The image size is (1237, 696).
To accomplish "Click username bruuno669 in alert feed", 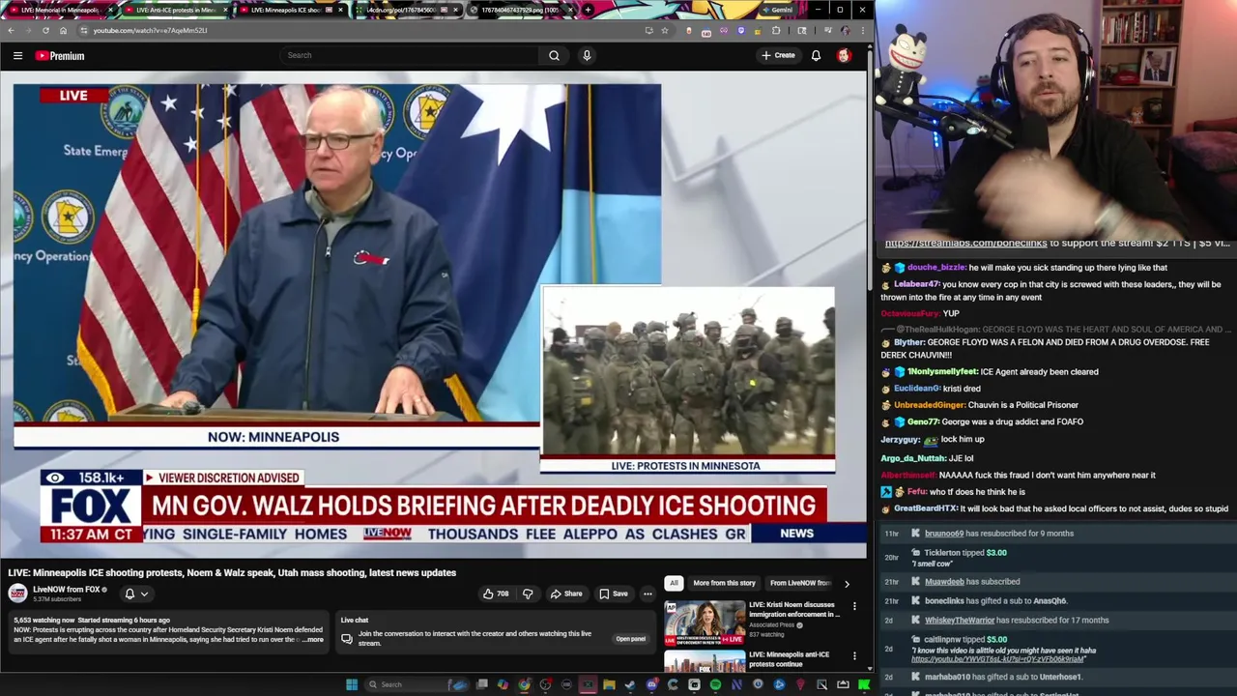I will coord(944,534).
